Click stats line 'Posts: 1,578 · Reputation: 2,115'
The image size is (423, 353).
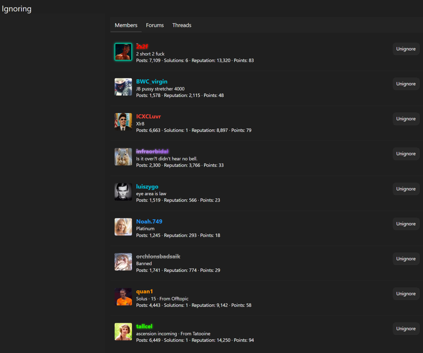(180, 95)
